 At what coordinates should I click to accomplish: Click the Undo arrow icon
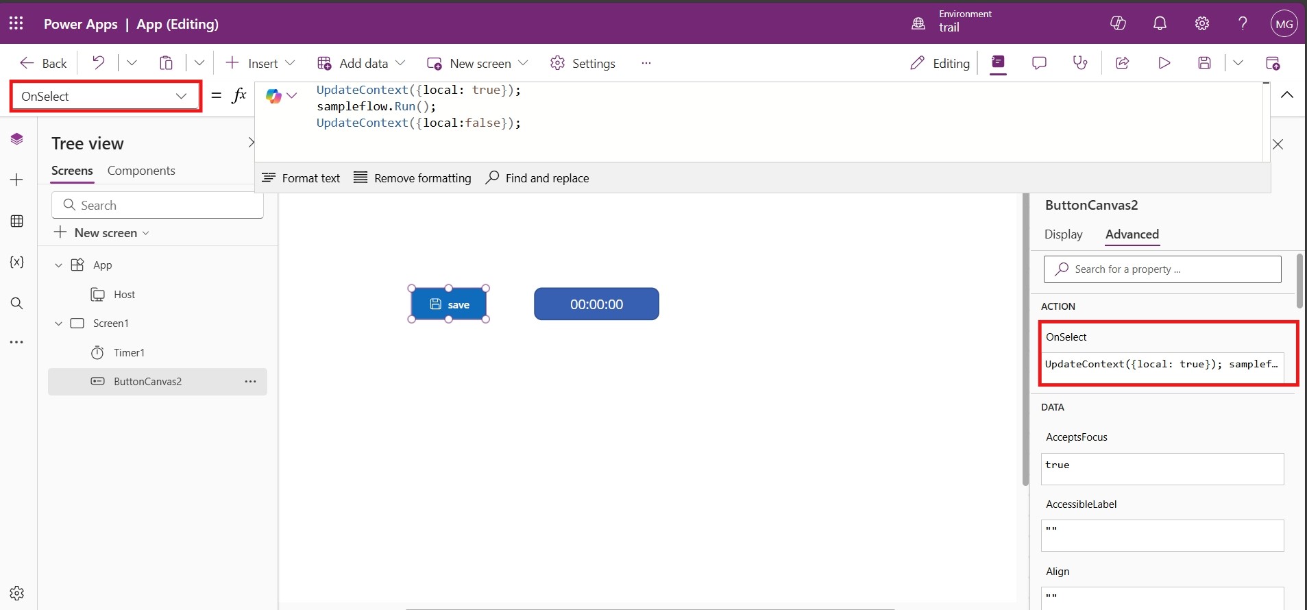tap(99, 63)
